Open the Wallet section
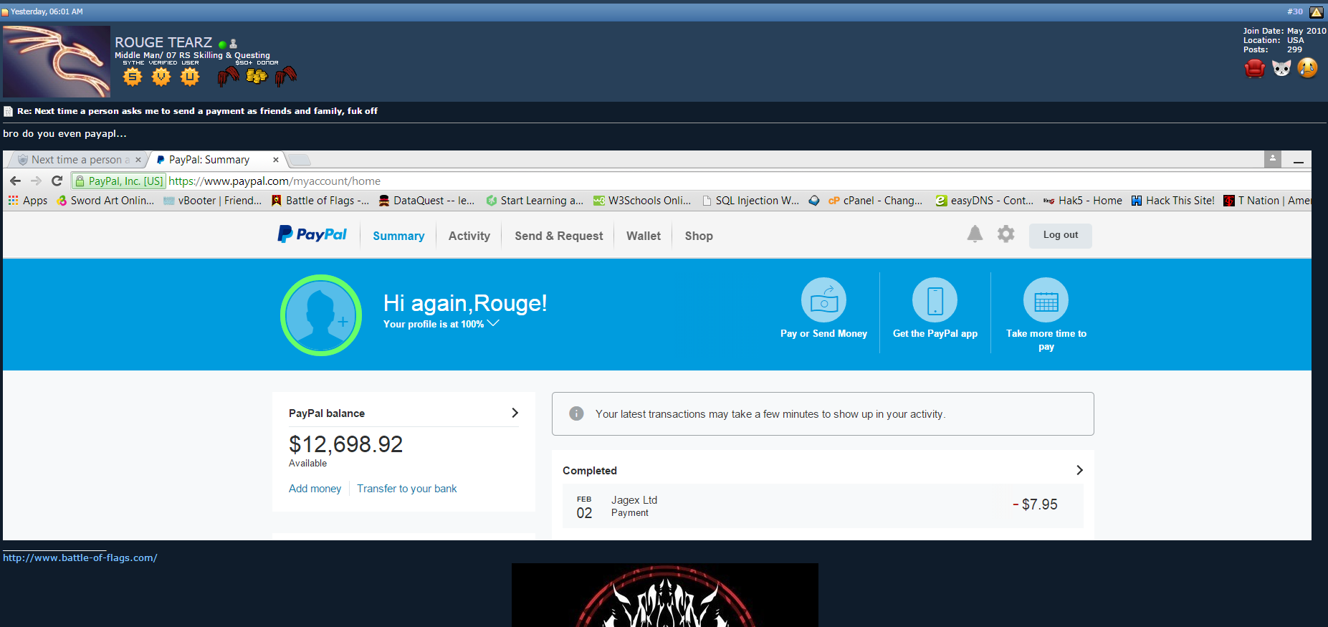This screenshot has width=1328, height=627. 644,236
